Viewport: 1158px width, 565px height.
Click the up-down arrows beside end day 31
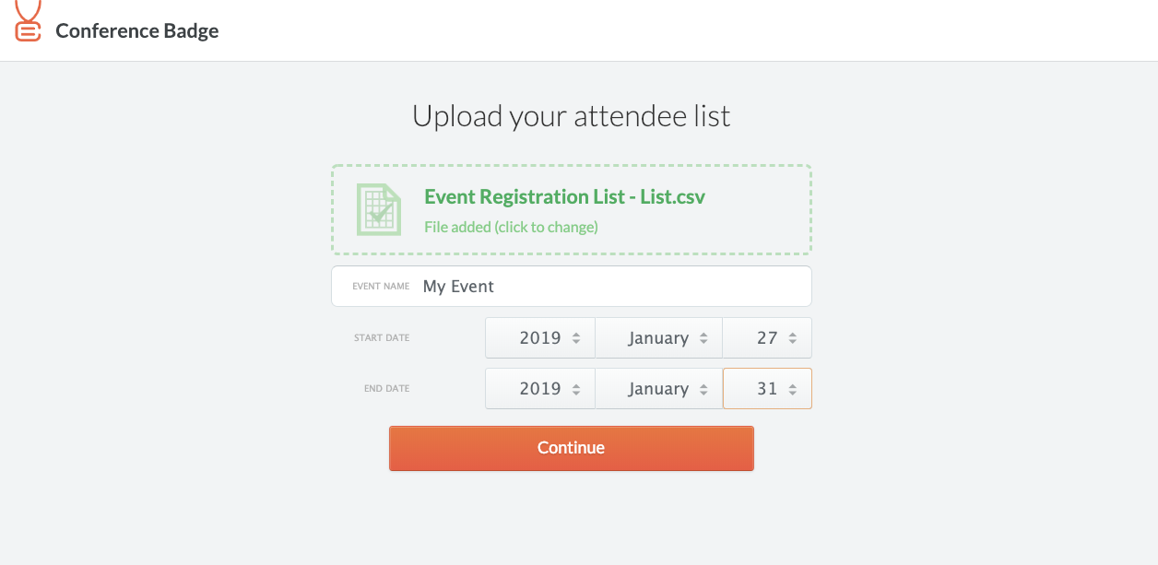coord(792,389)
